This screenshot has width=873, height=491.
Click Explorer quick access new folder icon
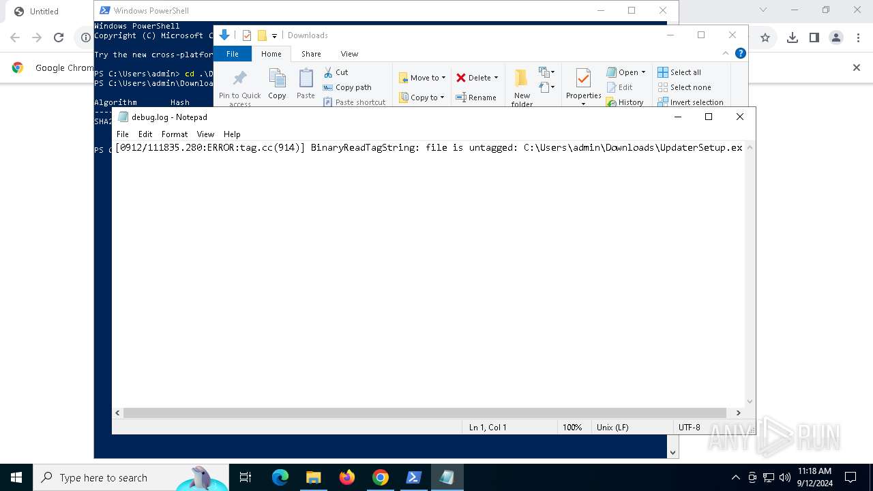pyautogui.click(x=262, y=35)
